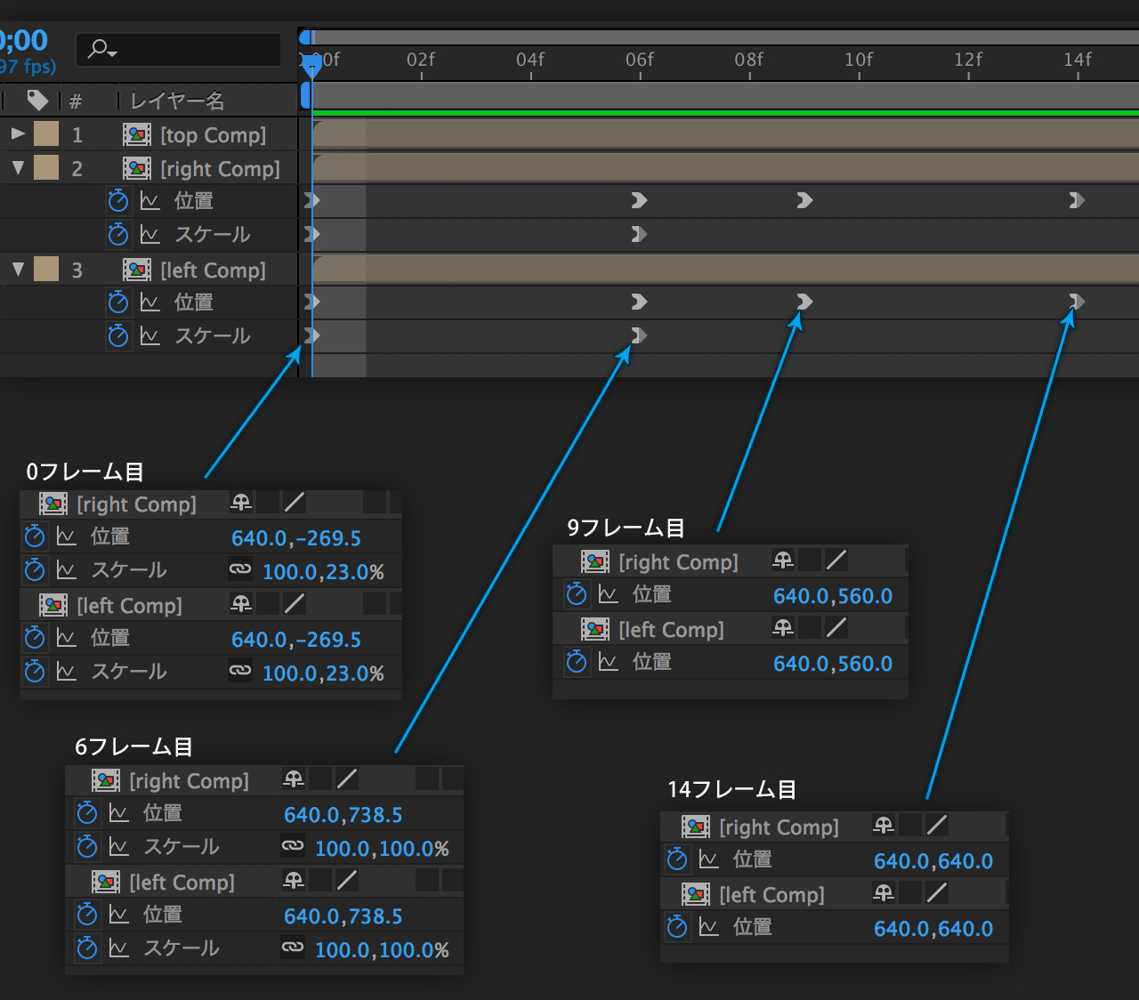Toggle stopwatch for right Comp 位置 in timeline
The height and width of the screenshot is (1000, 1139).
[x=117, y=201]
